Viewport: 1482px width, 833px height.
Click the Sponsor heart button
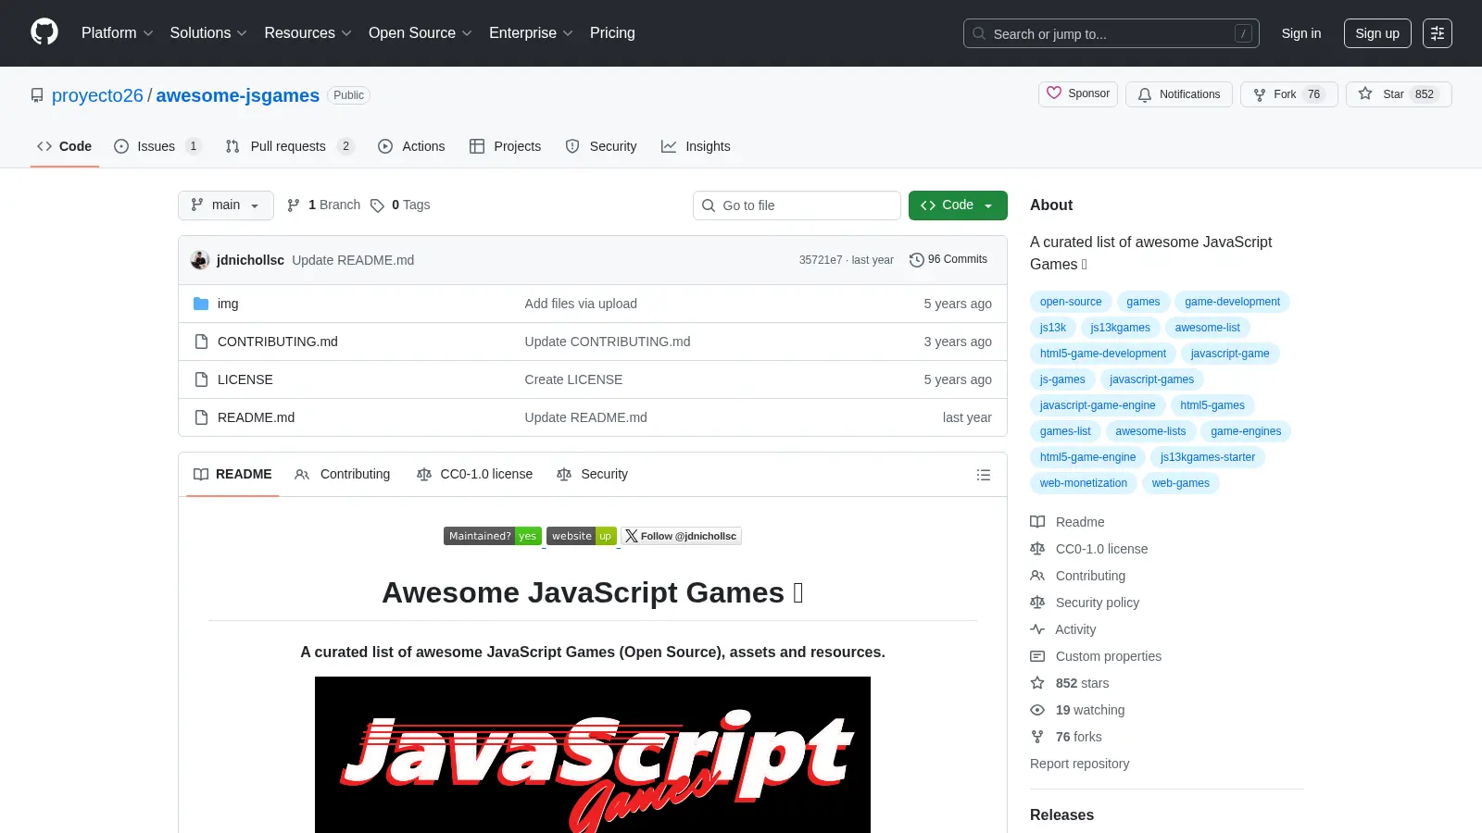tap(1078, 94)
